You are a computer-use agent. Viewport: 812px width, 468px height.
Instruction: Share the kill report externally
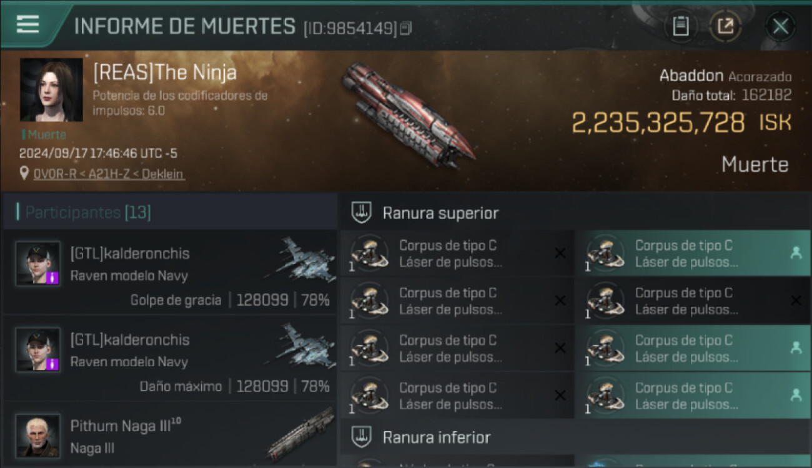[726, 26]
